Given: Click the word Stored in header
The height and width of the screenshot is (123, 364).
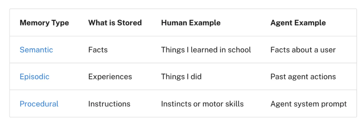Looking at the screenshot, I should pos(129,23).
